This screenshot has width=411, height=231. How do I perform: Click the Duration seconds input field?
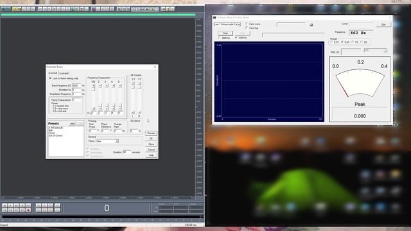tap(127, 152)
